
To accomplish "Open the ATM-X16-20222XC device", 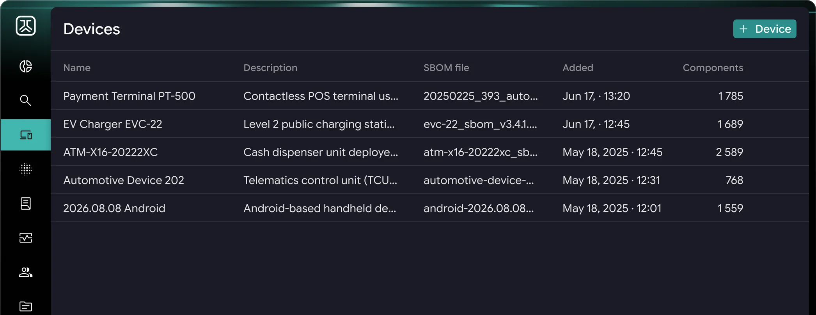I will tap(110, 152).
